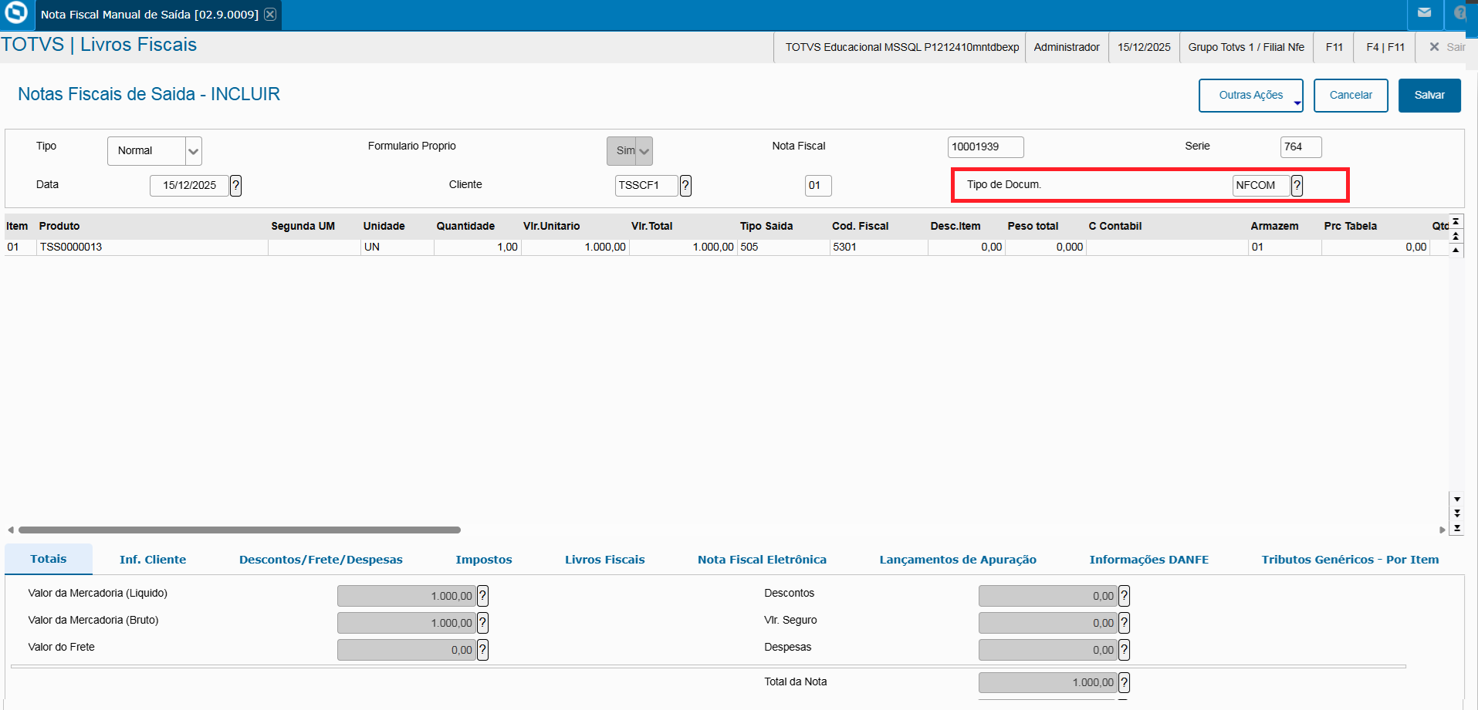
Task: Click the Salvar button
Action: (1429, 96)
